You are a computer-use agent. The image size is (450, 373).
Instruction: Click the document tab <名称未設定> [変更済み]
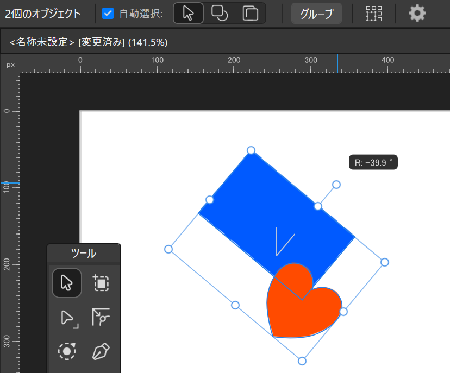[x=89, y=42]
